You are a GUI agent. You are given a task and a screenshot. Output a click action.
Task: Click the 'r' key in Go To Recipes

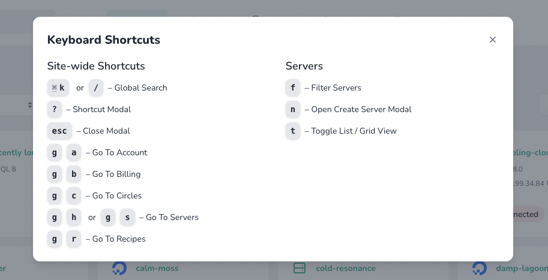(74, 239)
